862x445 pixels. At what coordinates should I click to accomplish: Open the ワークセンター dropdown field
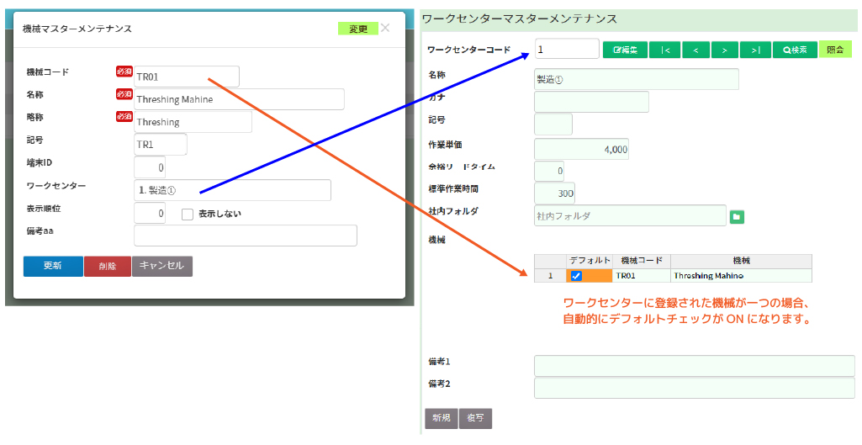pos(232,190)
